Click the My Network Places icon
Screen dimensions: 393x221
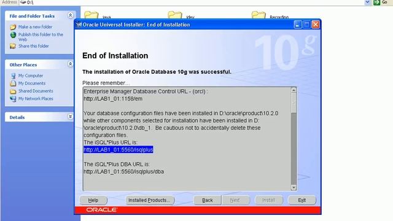point(13,99)
